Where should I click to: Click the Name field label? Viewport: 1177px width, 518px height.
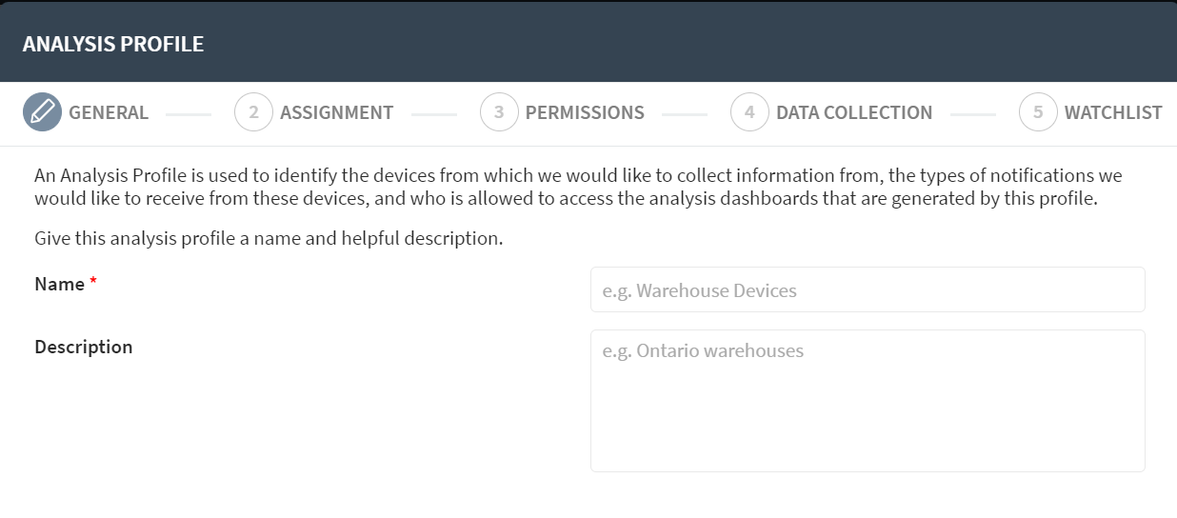pos(59,284)
